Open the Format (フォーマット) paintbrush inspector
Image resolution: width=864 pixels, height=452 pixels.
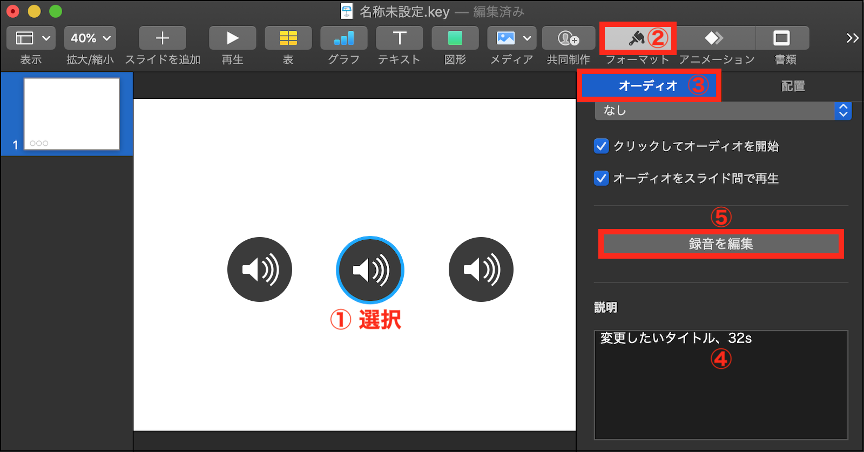(637, 38)
